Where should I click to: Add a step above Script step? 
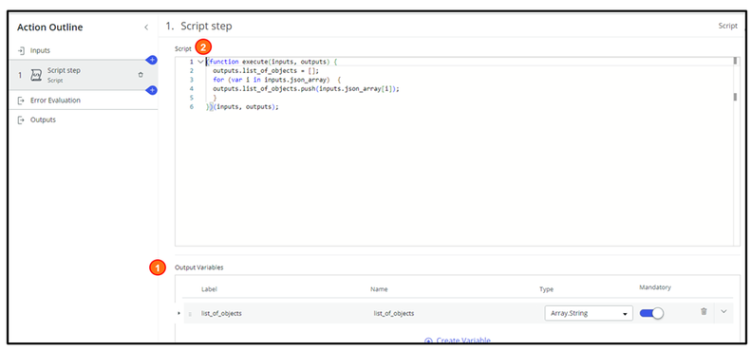[152, 60]
